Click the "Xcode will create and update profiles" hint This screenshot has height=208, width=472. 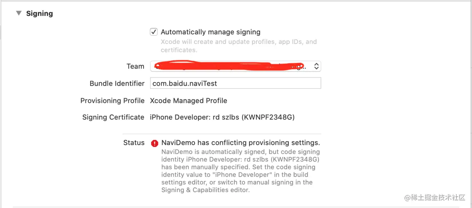coord(238,46)
